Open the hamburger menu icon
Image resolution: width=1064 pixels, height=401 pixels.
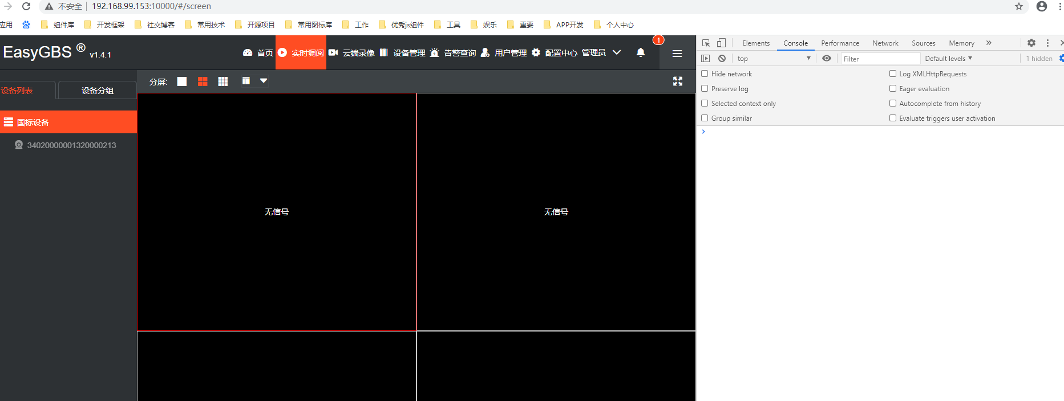pos(677,53)
